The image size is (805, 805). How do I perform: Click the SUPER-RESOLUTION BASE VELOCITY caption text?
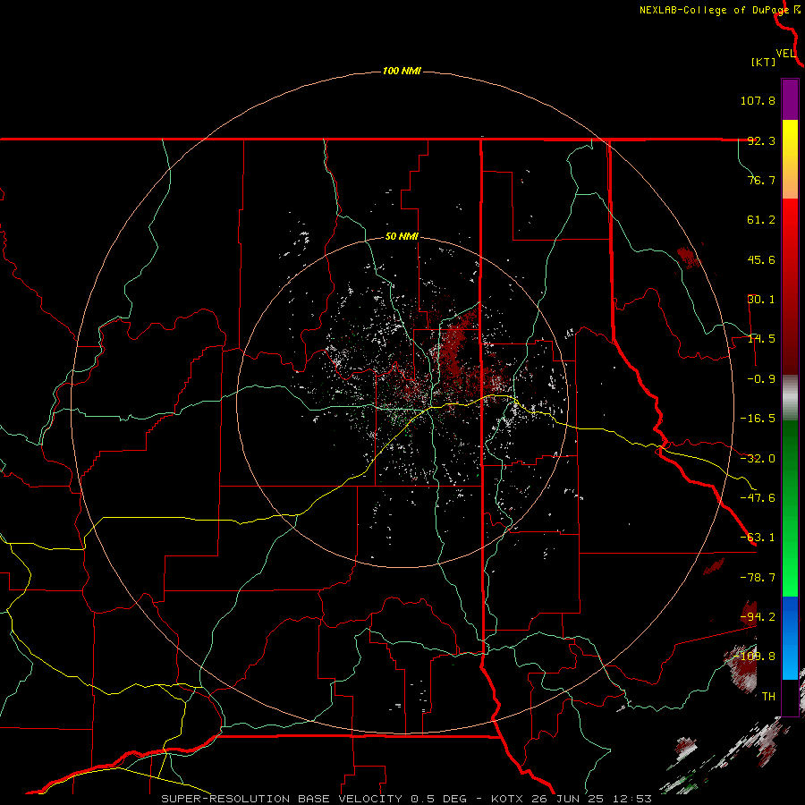click(x=282, y=799)
